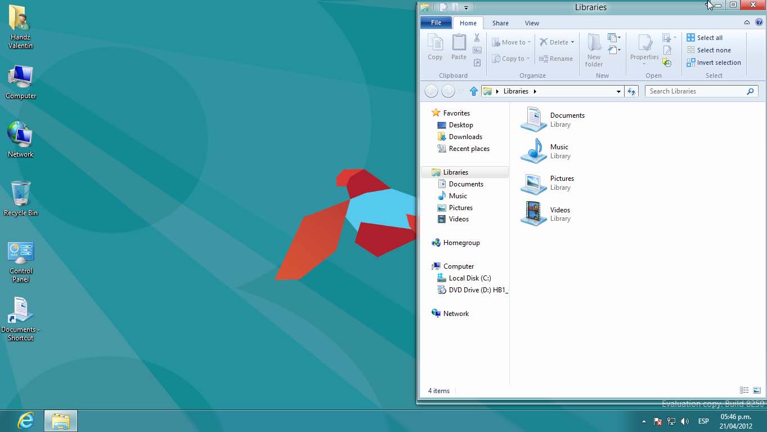
Task: Click the blue Up arrow navigation icon
Action: point(473,91)
